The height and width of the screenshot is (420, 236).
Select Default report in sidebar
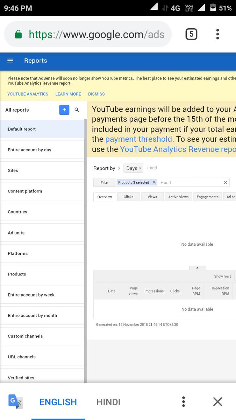pos(42,129)
